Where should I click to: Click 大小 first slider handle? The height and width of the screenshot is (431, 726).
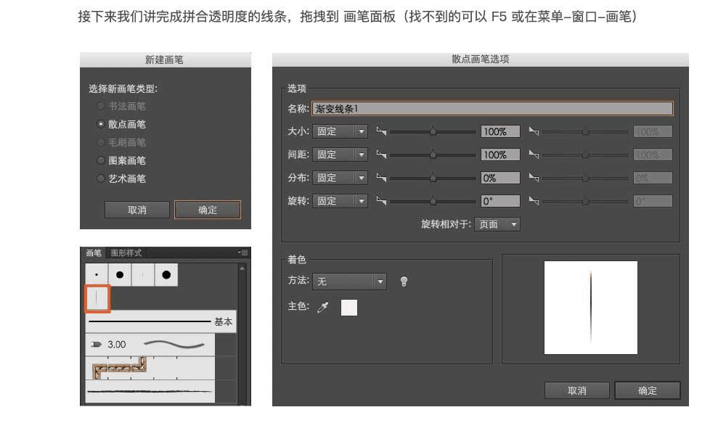click(433, 131)
